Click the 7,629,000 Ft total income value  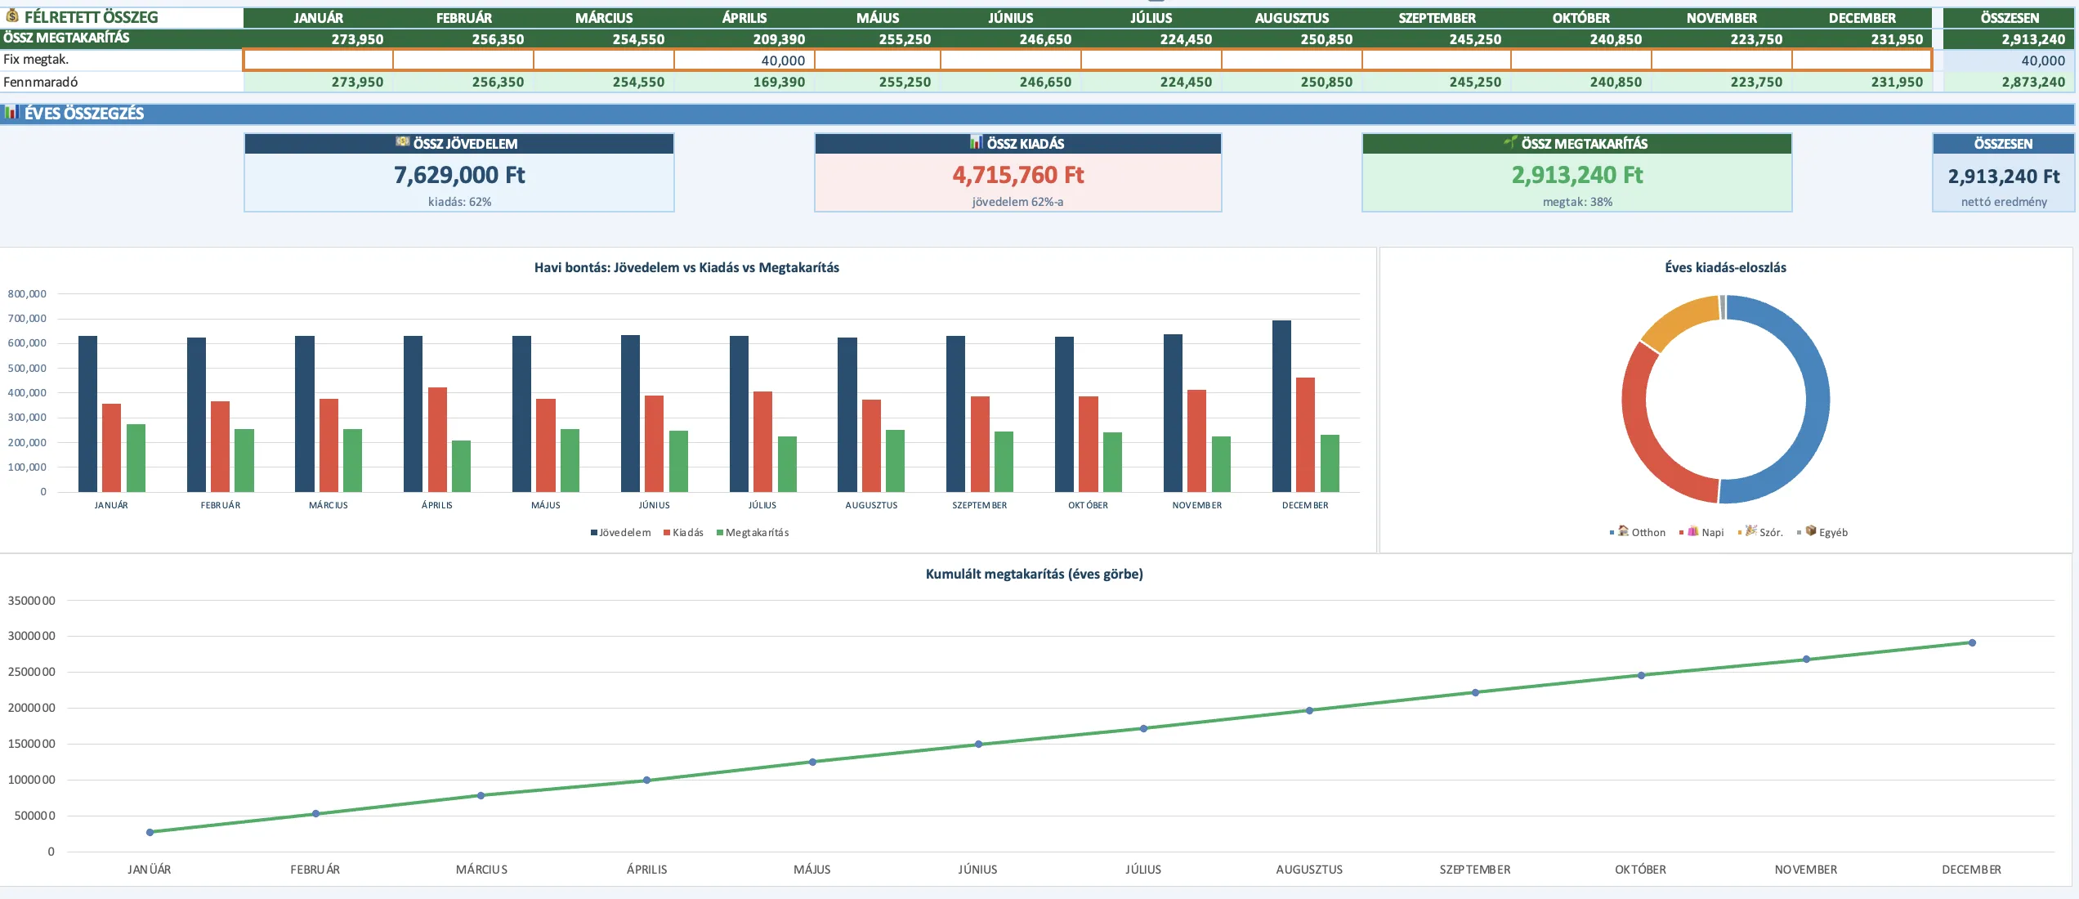click(x=459, y=175)
